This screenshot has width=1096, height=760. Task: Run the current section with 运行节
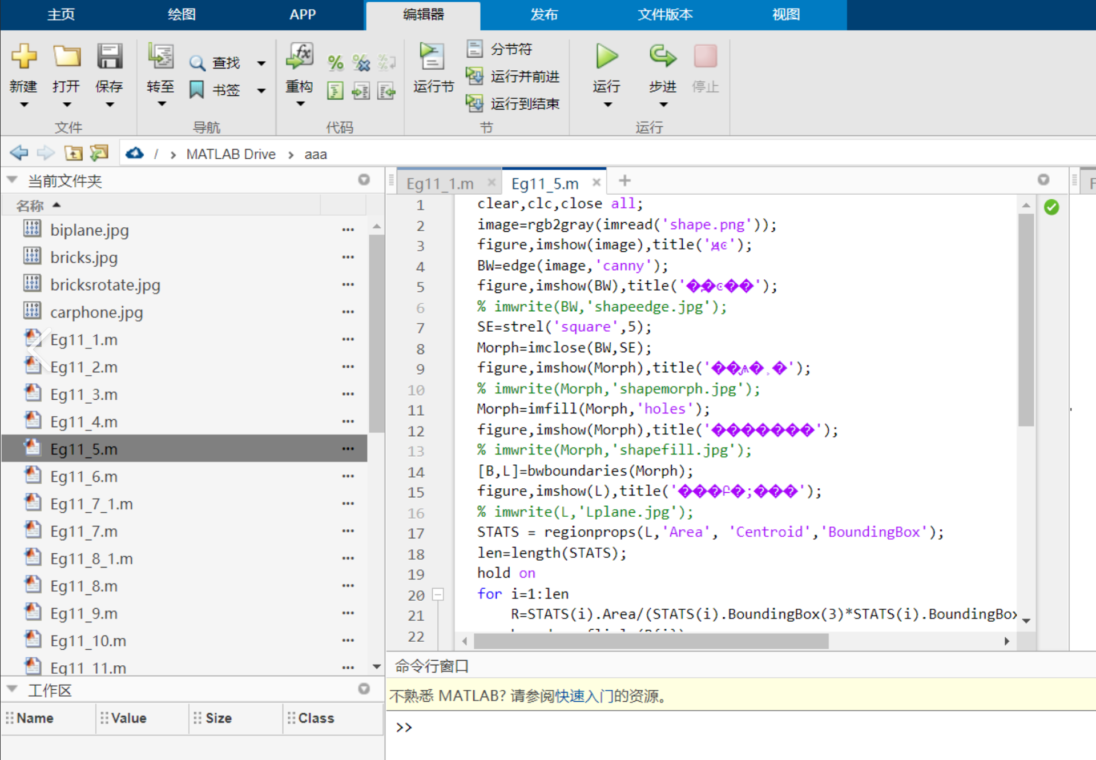point(432,69)
